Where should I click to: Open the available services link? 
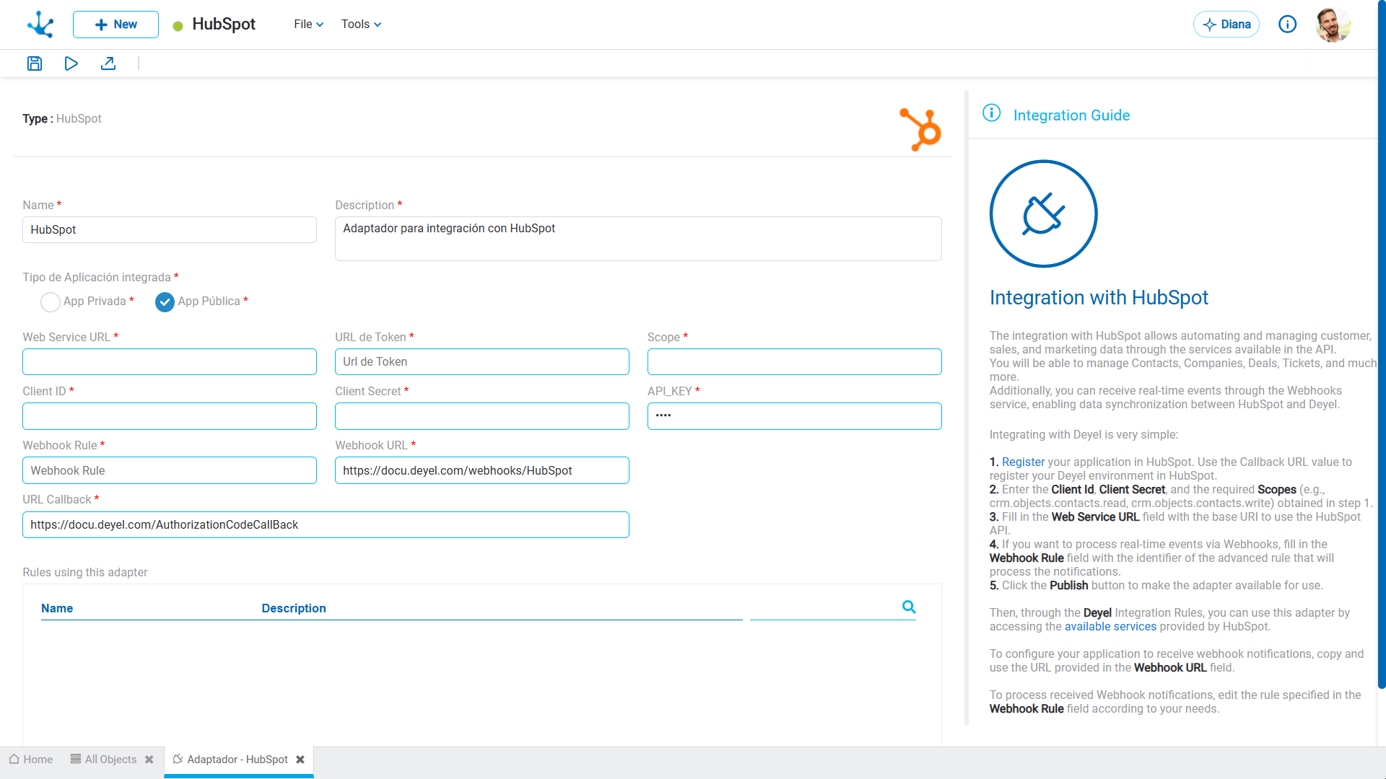pyautogui.click(x=1110, y=627)
